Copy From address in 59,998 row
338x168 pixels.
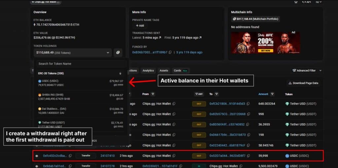pos(174,156)
